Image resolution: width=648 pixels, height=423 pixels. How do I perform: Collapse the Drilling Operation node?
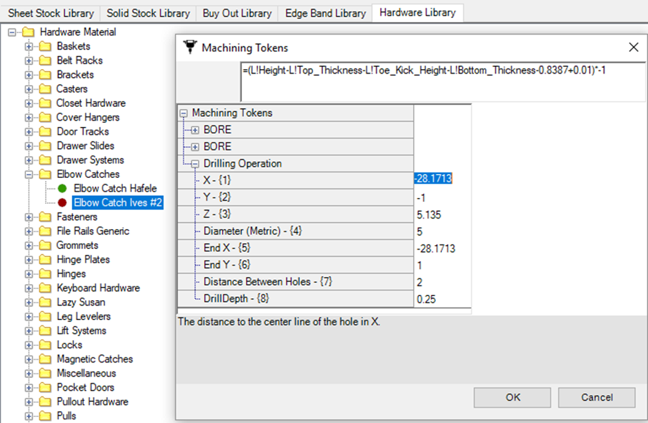(x=195, y=164)
